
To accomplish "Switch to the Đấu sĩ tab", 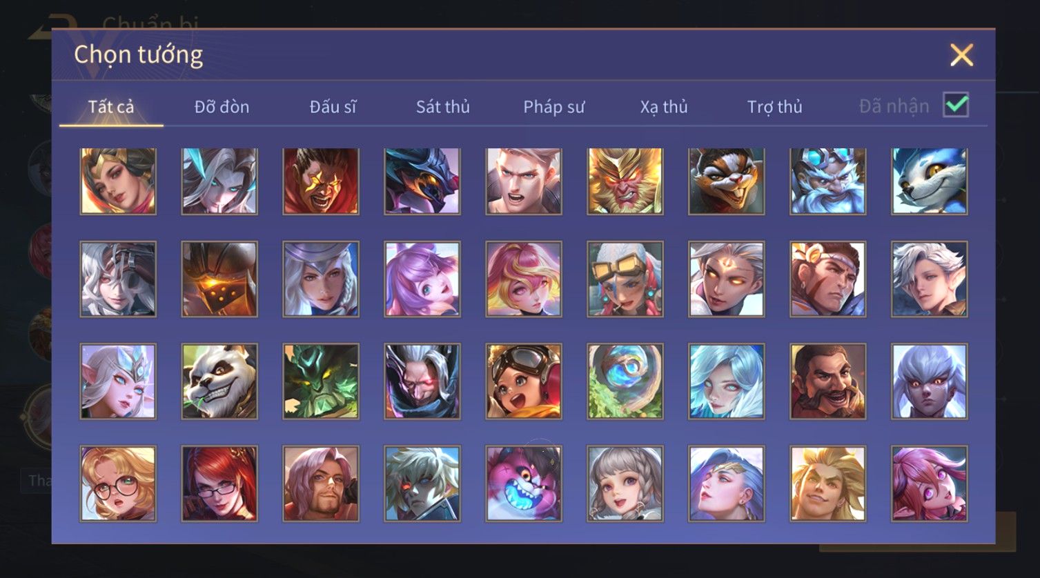I will pos(333,107).
